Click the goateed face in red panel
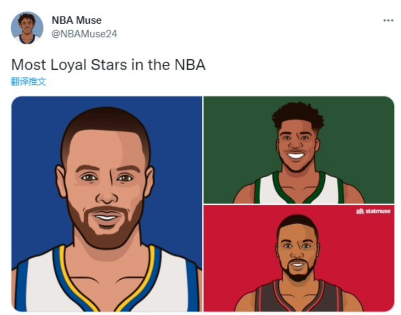The image size is (401, 315). [x=298, y=248]
